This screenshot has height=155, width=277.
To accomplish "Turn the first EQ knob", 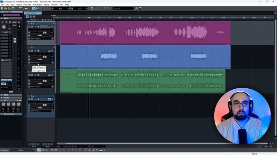I will point(3,104).
